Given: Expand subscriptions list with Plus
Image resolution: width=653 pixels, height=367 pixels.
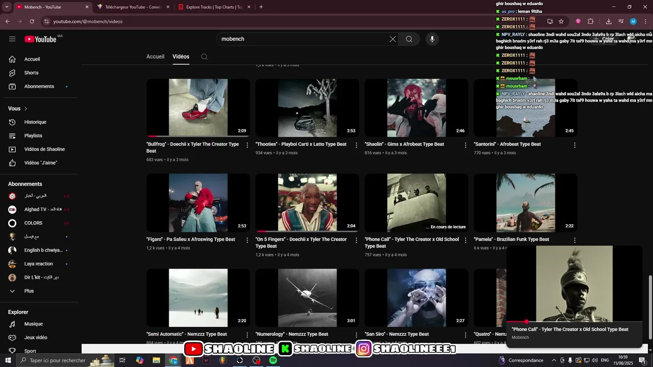Looking at the screenshot, I should pyautogui.click(x=39, y=291).
